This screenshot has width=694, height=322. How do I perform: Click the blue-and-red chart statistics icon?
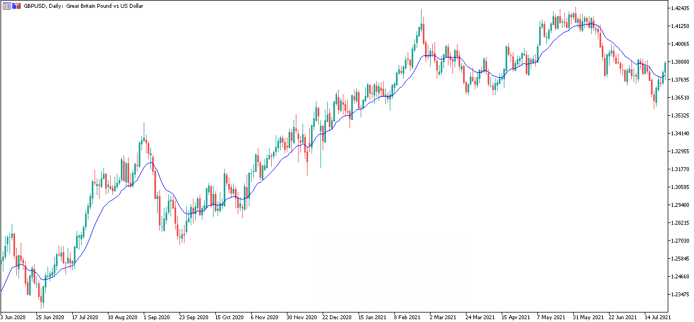(x=16, y=6)
